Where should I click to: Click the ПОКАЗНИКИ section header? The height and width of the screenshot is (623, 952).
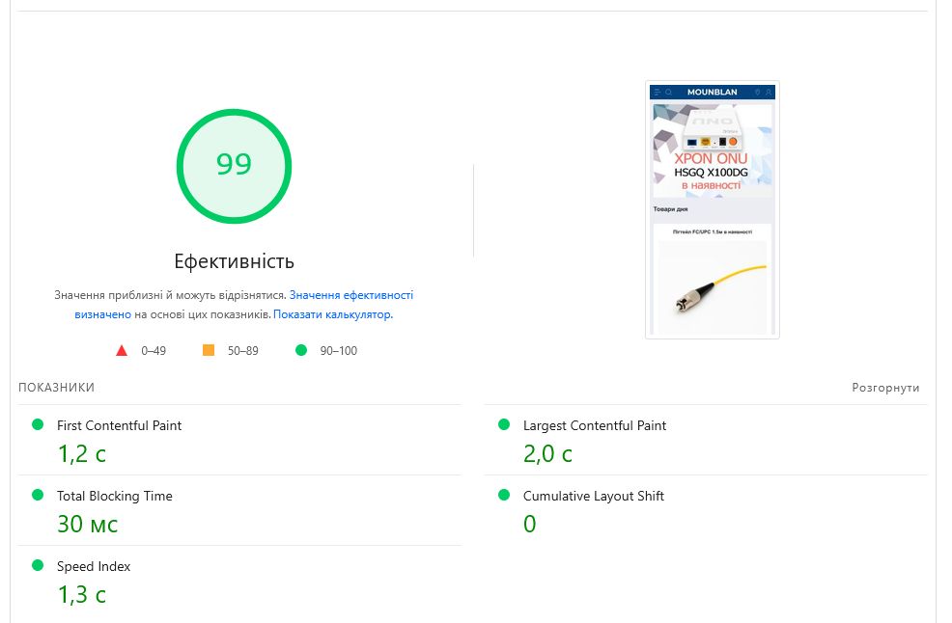pyautogui.click(x=56, y=388)
